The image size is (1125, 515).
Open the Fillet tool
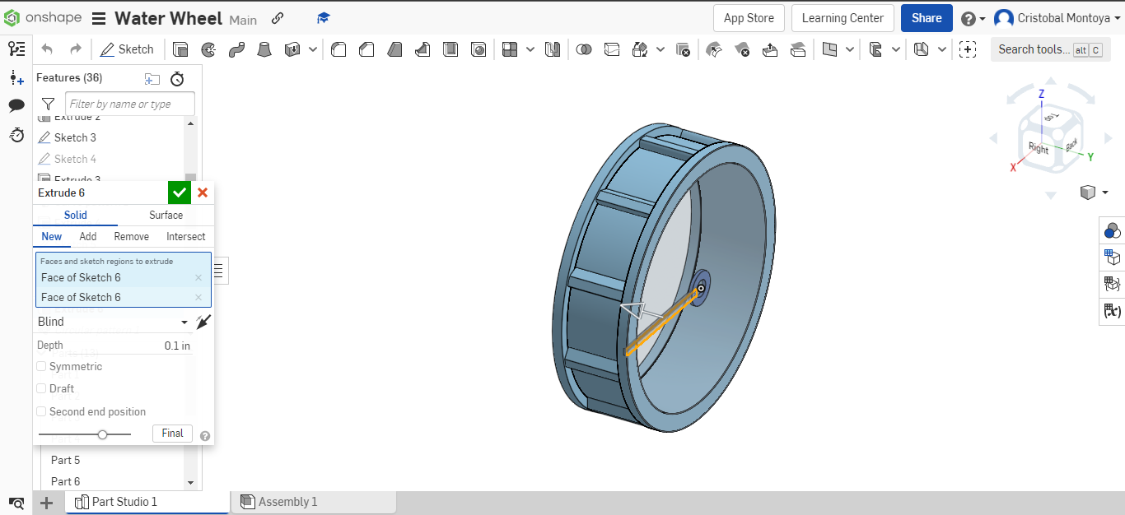tap(338, 49)
